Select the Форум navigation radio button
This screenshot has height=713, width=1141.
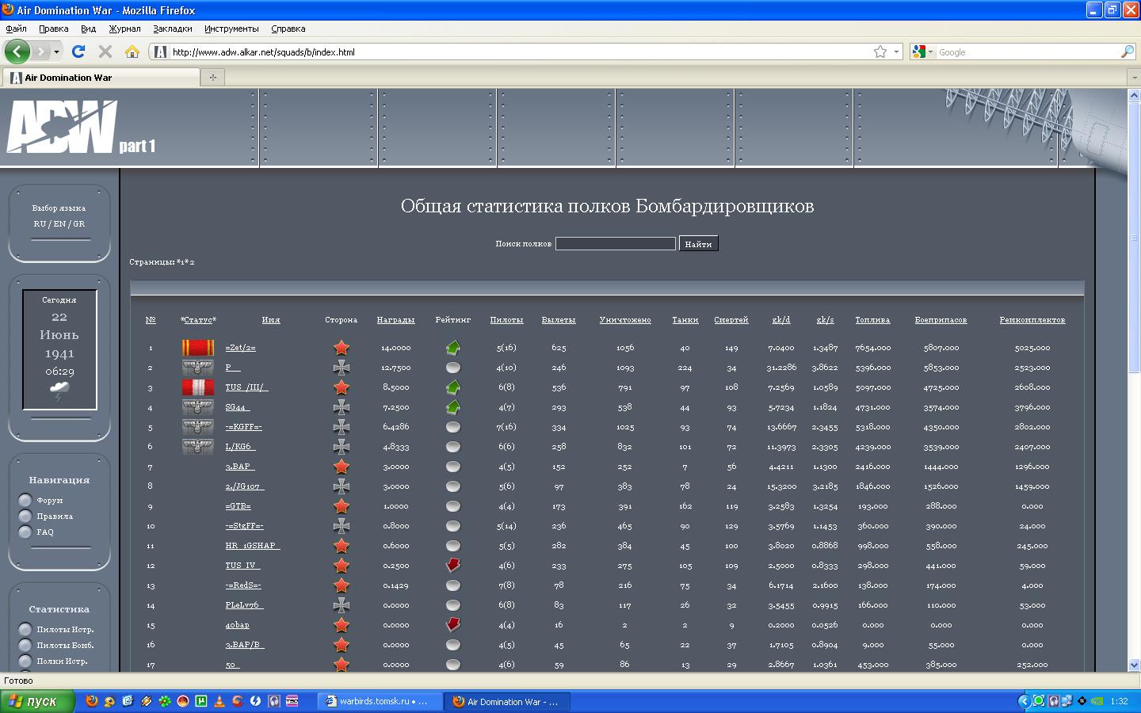coord(25,501)
